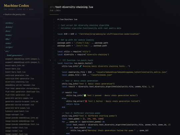Click the neocities-modernization path string

(x=109, y=34)
